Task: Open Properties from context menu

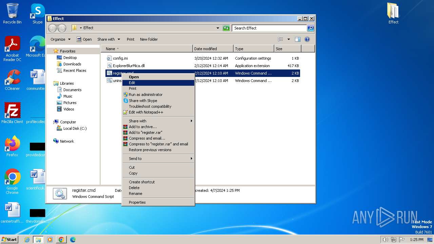Action: pos(158,202)
